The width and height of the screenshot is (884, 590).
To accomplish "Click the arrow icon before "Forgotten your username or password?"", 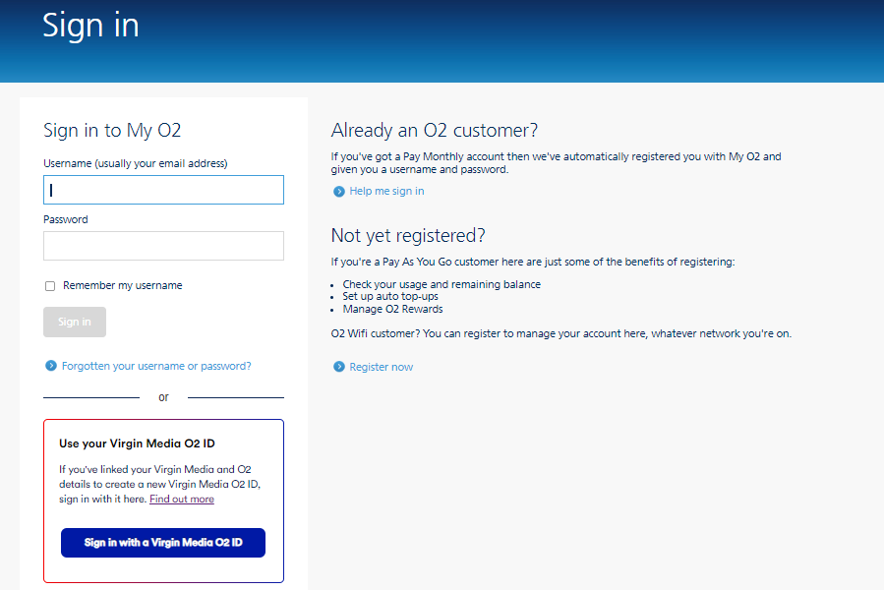I will tap(50, 365).
